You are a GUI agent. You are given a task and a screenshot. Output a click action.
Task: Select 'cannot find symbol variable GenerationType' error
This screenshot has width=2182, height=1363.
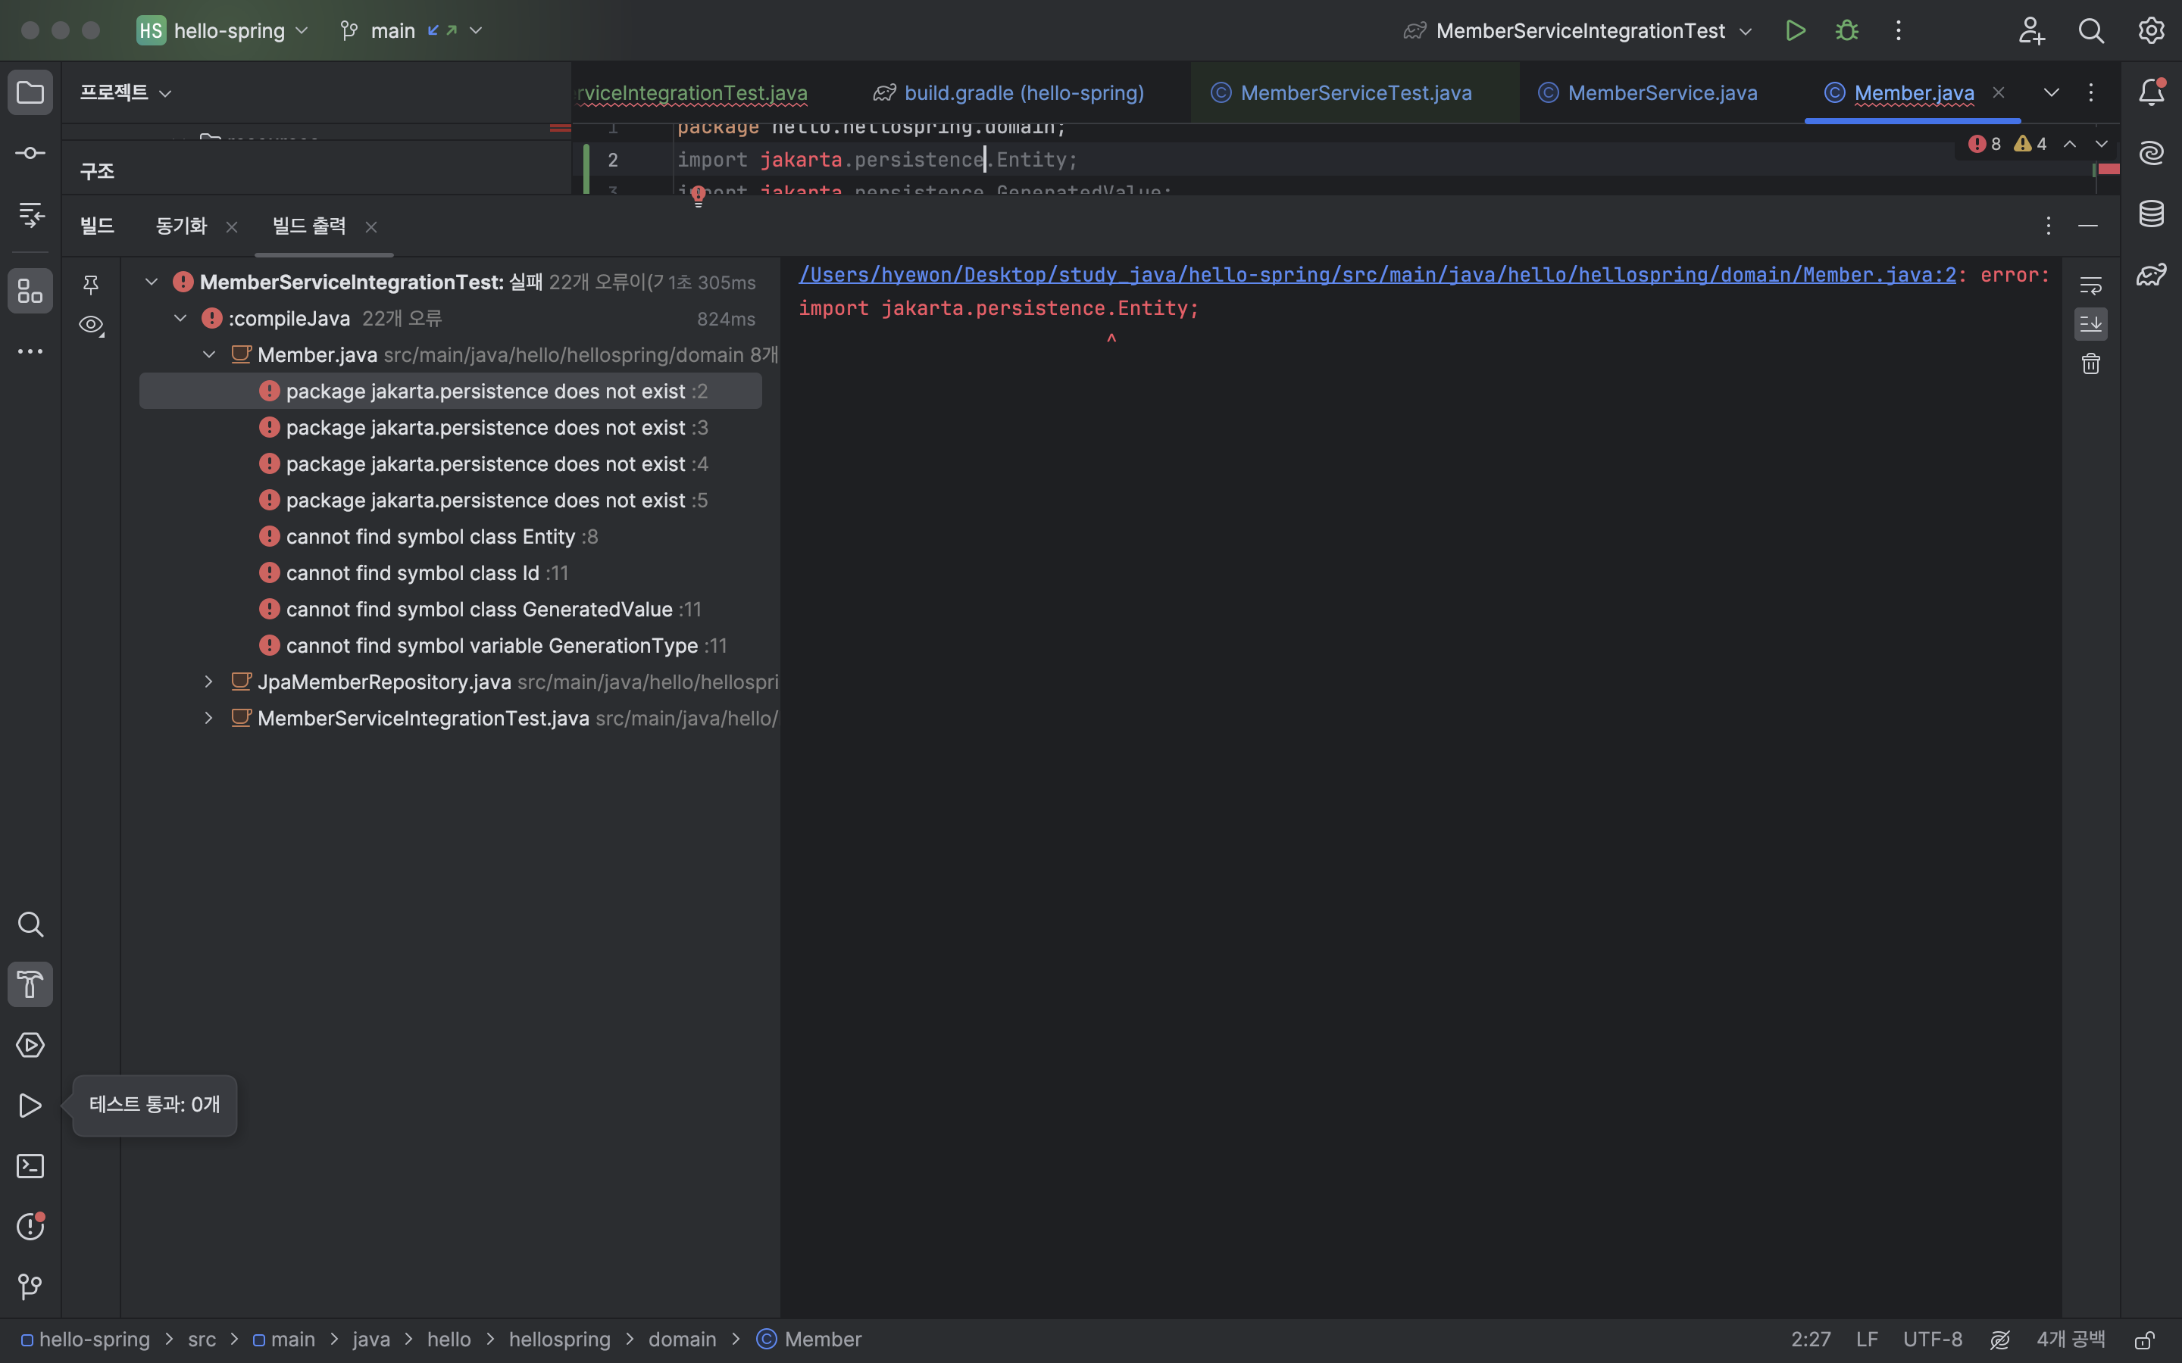coord(451,645)
